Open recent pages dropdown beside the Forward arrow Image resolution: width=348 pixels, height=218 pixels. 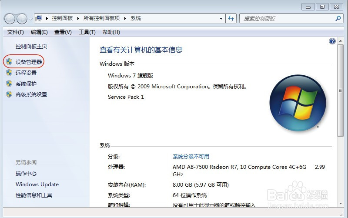30,19
